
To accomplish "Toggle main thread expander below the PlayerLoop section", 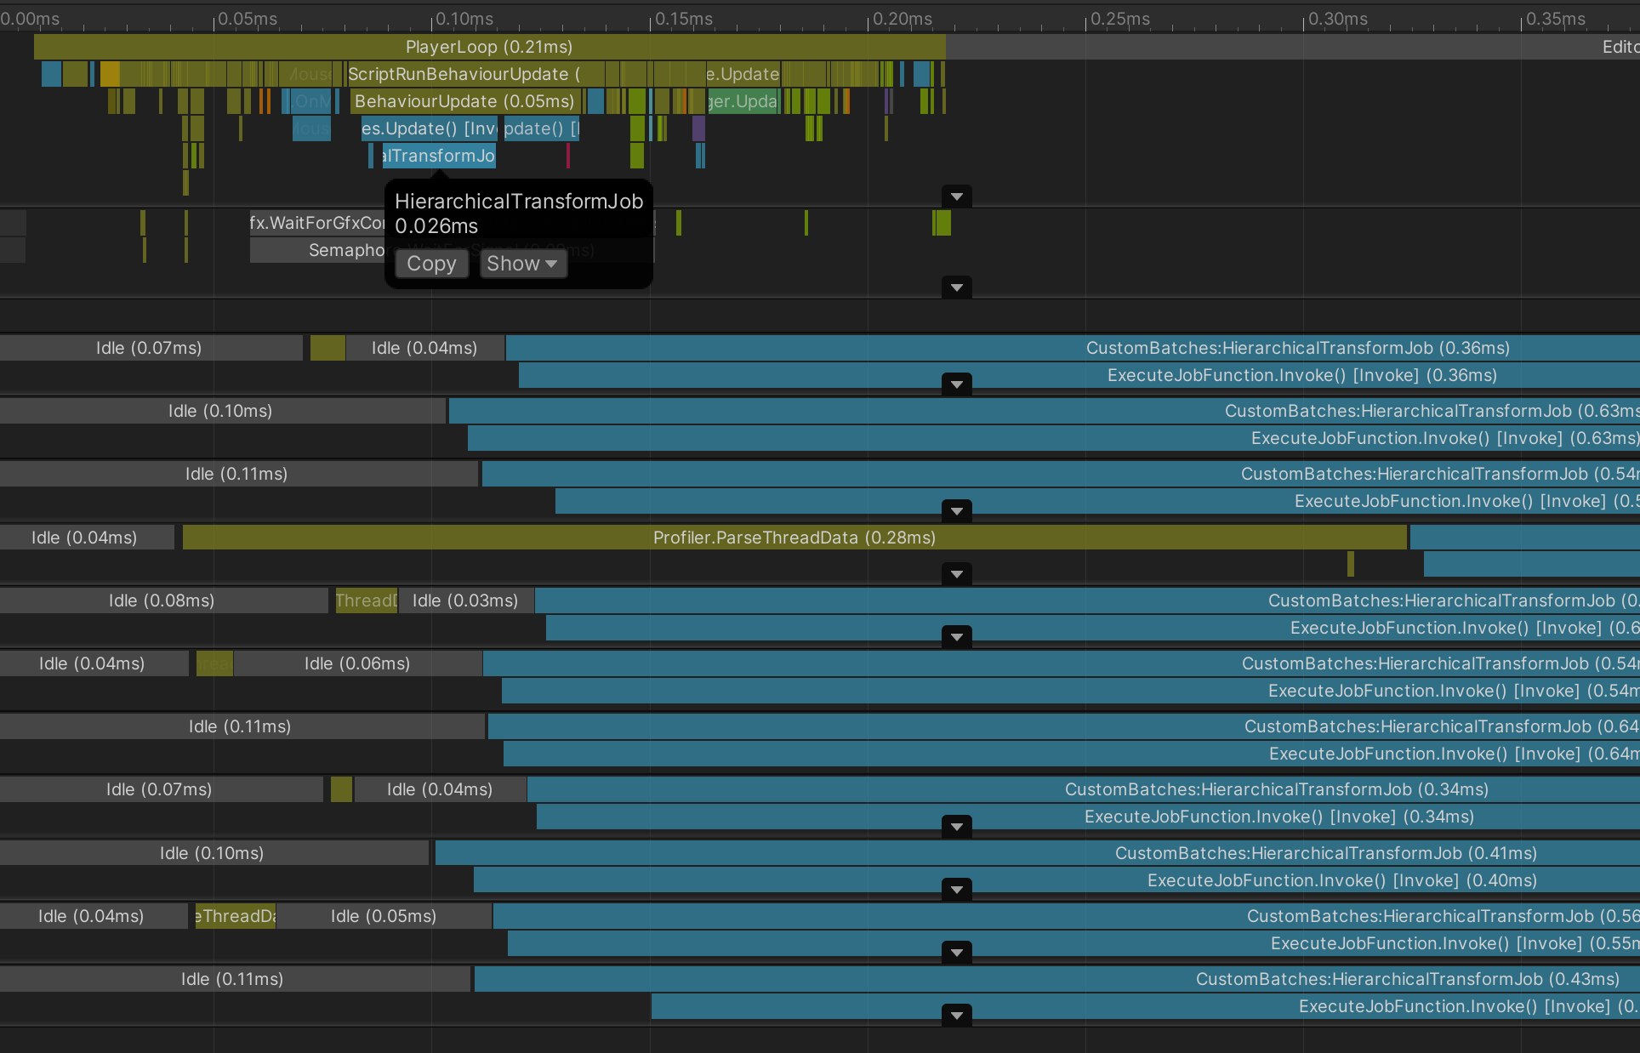I will [956, 197].
